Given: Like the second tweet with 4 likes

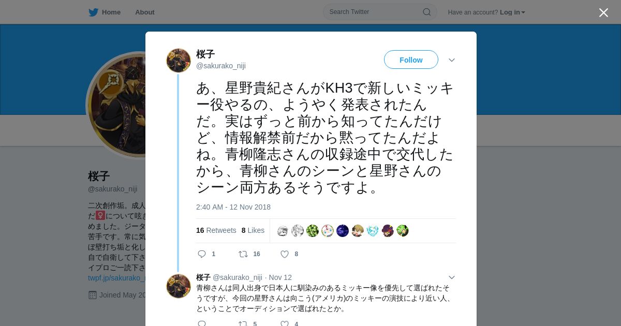Looking at the screenshot, I should click(x=285, y=324).
